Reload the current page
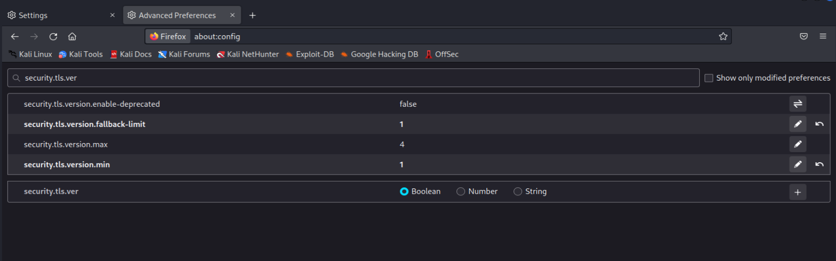 point(53,36)
